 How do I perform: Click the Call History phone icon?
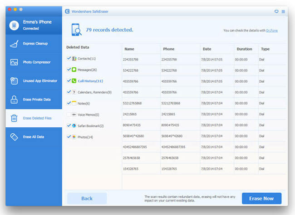[x=74, y=81]
